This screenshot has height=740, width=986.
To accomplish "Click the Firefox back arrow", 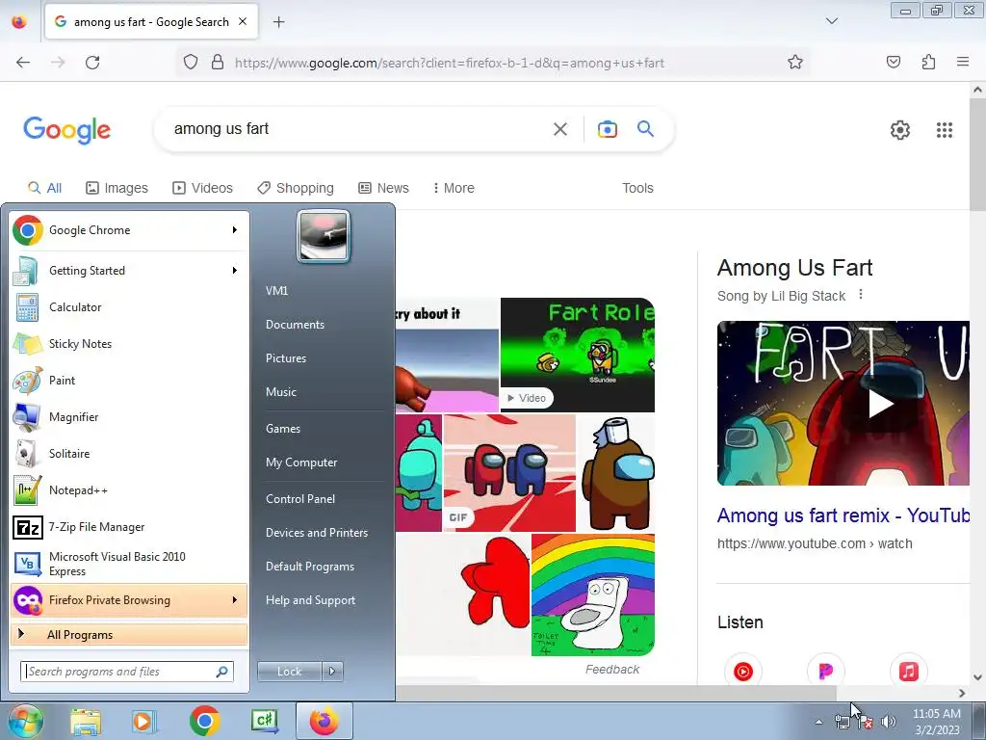I will click(23, 63).
